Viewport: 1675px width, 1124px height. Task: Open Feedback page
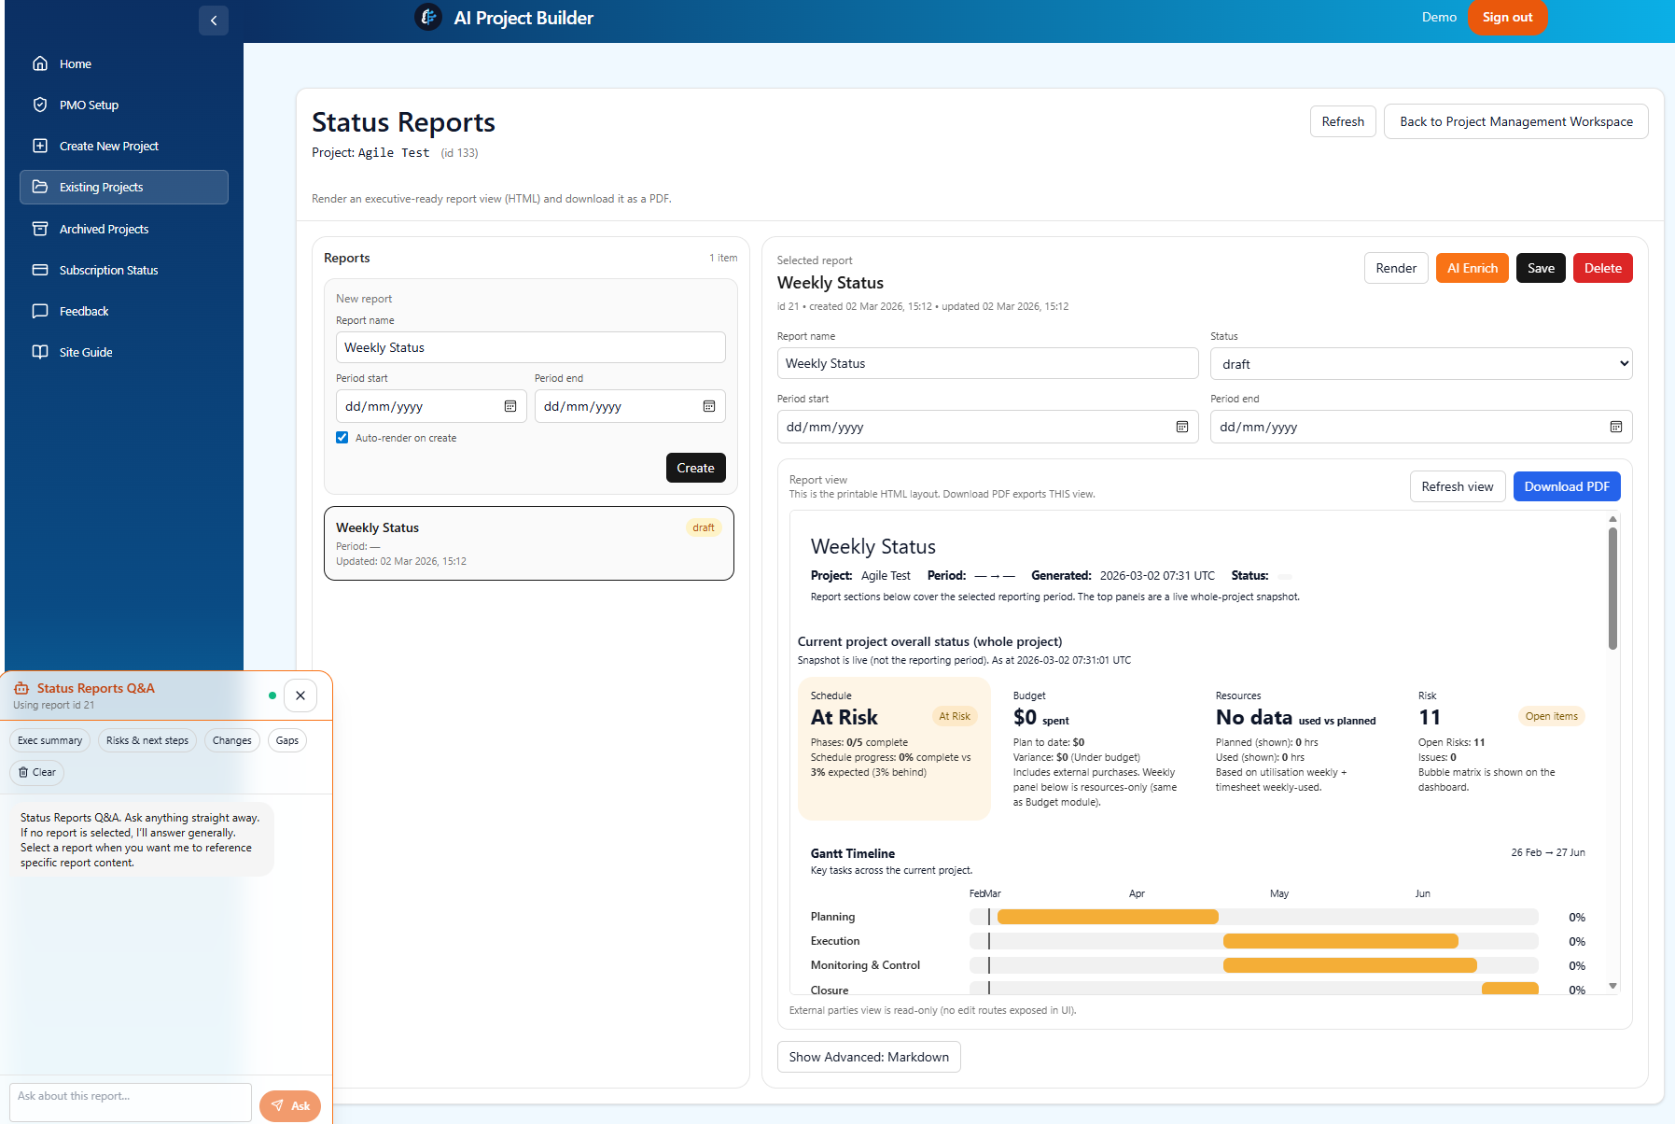[x=124, y=311]
